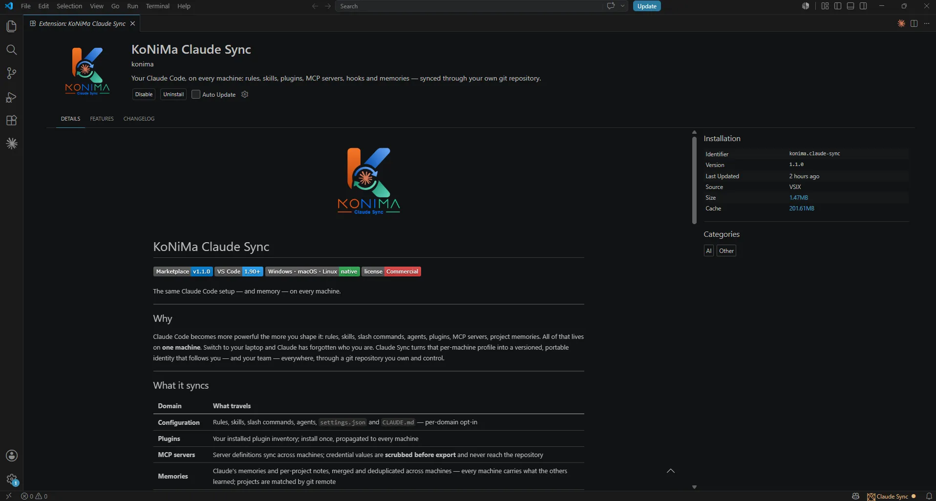Open editor More Actions ellipsis
Viewport: 936px width, 501px height.
927,23
